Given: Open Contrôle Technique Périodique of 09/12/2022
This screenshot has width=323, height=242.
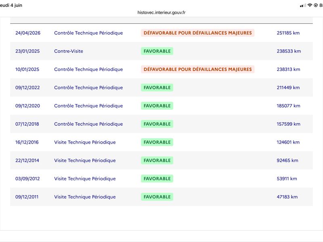Looking at the screenshot, I should pyautogui.click(x=88, y=88).
